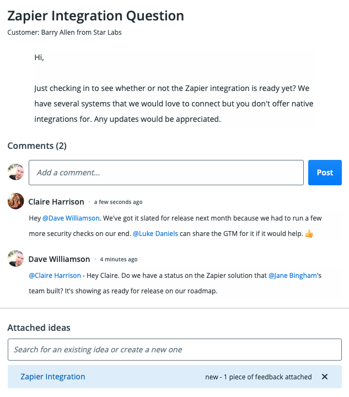Click the '4 minutes ago' timestamp
Screen dimensions: 349x397
[119, 260]
